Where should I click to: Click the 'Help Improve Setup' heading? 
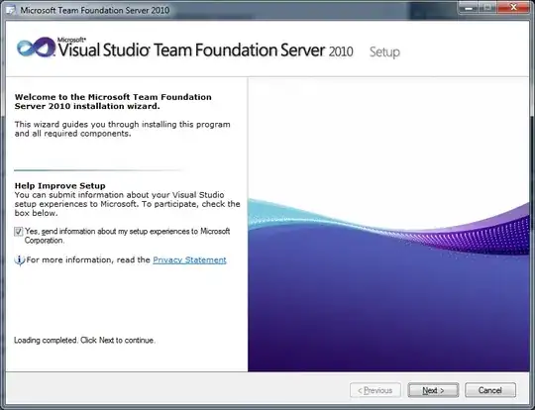[x=60, y=186]
